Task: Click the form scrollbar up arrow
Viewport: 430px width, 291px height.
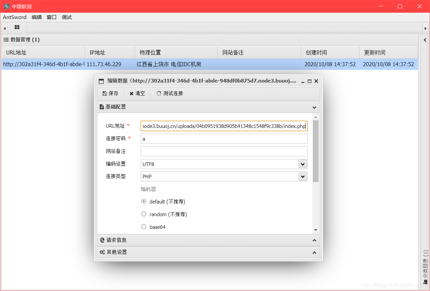Action: pyautogui.click(x=316, y=117)
